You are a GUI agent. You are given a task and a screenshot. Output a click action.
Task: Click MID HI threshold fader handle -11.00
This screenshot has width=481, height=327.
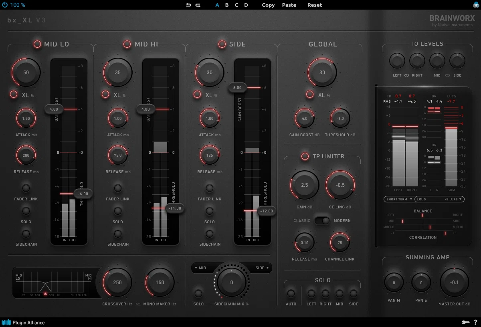pyautogui.click(x=175, y=208)
